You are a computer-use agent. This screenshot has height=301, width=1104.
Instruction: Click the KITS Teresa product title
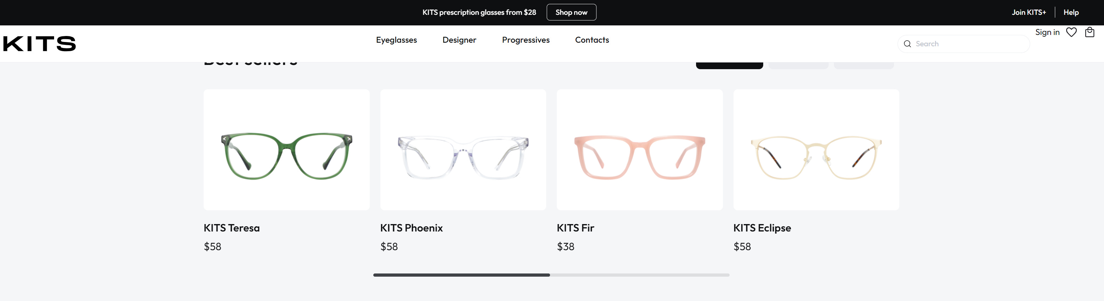tap(232, 228)
